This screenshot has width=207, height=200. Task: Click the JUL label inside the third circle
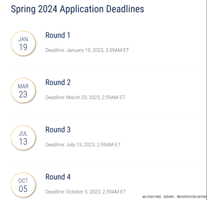(x=23, y=134)
